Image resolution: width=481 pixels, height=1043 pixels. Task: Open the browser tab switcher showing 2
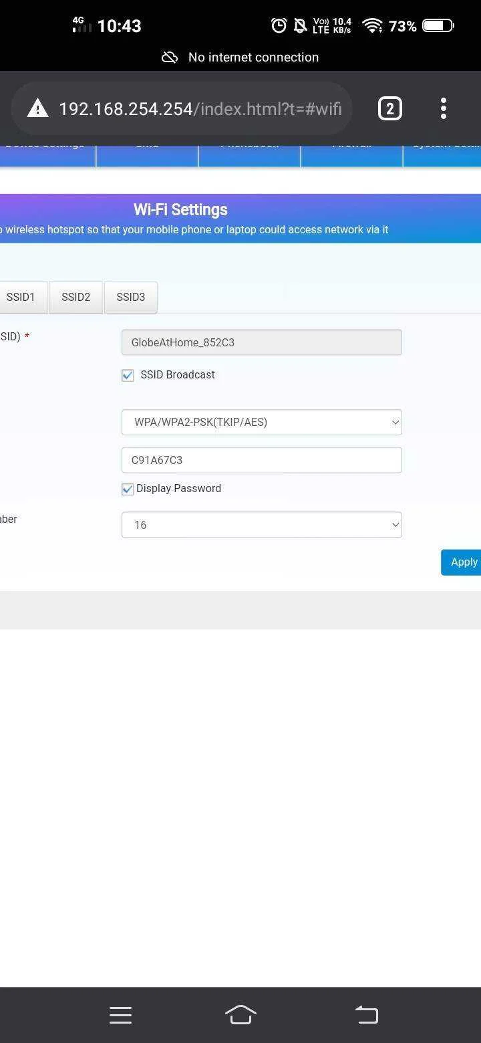(x=390, y=108)
